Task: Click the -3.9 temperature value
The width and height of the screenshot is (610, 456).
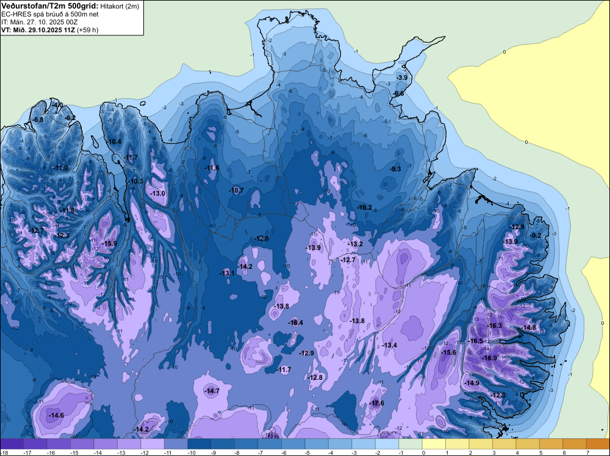Action: click(x=402, y=78)
